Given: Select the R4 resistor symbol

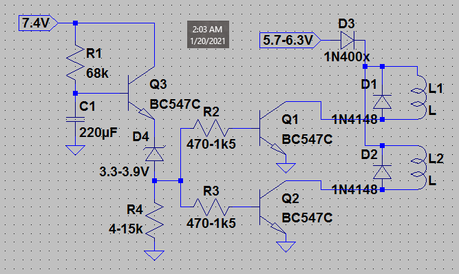Looking at the screenshot, I should point(154,220).
